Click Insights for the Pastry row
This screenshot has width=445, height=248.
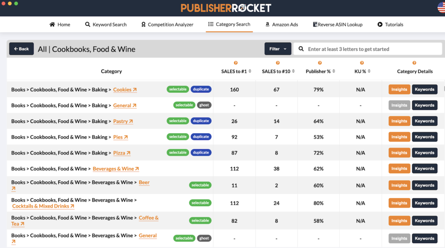(399, 121)
